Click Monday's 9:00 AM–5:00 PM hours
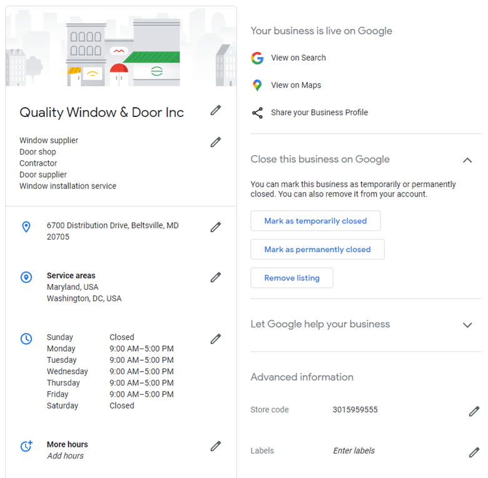Viewport: 488px width, 478px height. pos(141,349)
